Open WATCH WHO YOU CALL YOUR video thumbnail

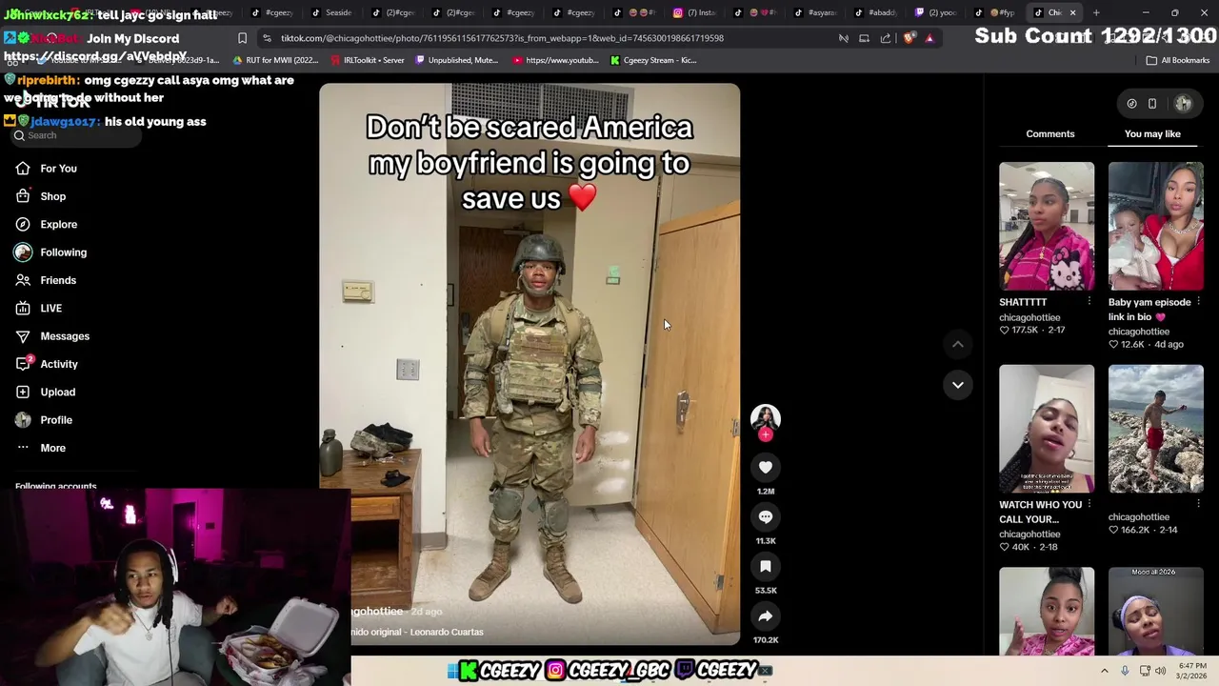1047,429
